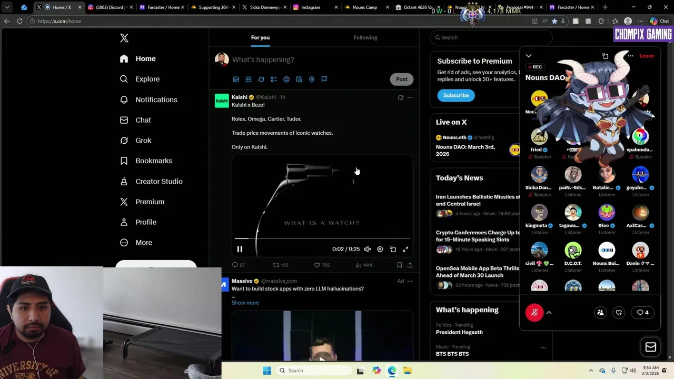Click the Subscribe button
The width and height of the screenshot is (674, 379).
(456, 95)
